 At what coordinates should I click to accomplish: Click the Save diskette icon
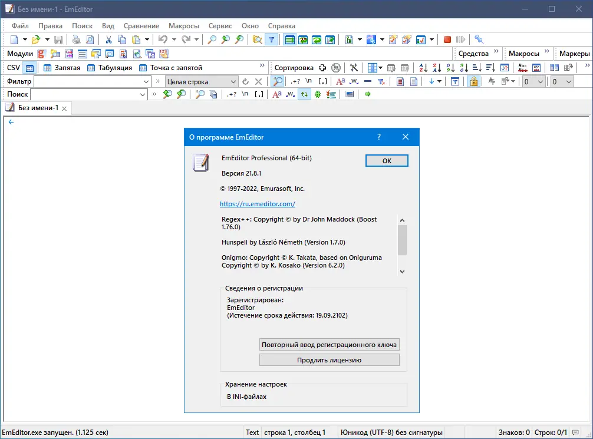tap(58, 39)
